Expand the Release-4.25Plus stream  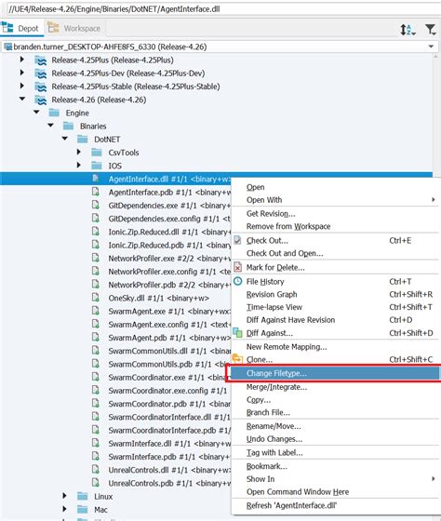pyautogui.click(x=22, y=60)
